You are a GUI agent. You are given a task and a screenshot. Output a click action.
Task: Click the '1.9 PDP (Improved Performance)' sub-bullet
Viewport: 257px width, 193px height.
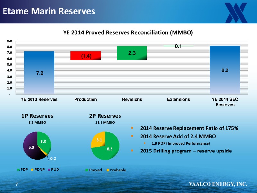tap(181, 143)
